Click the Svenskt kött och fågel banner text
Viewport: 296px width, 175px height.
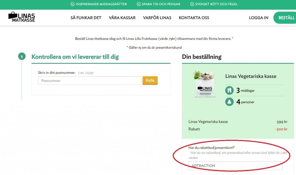click(216, 4)
